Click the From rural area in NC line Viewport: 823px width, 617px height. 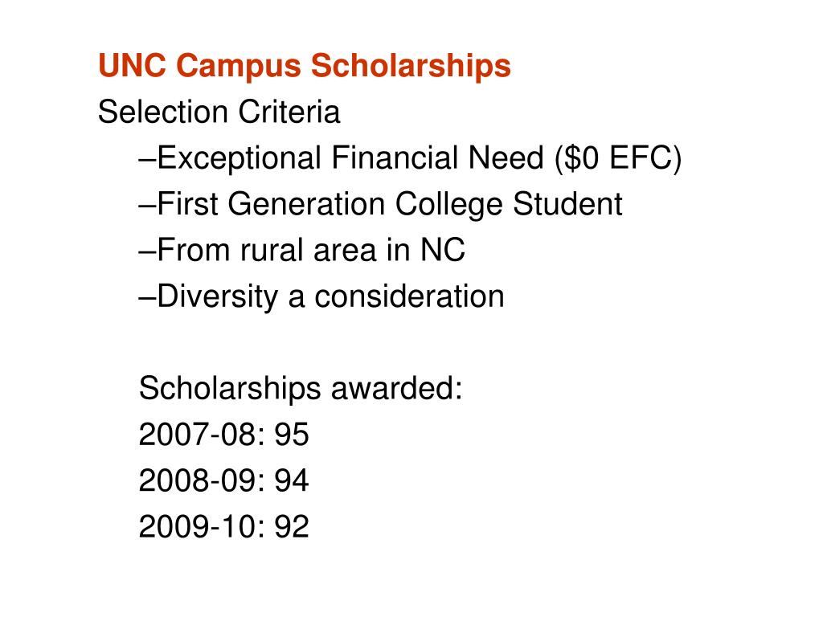coord(302,250)
